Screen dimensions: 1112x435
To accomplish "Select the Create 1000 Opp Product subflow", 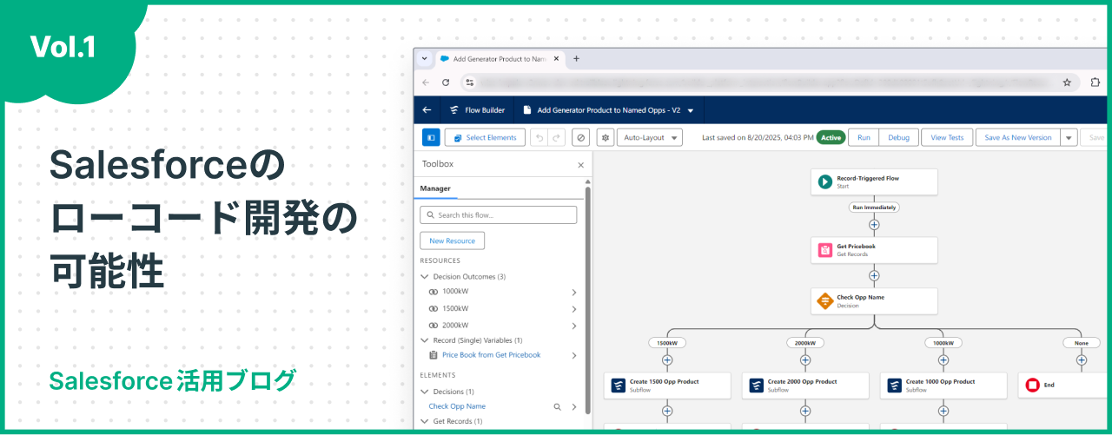I will (943, 386).
